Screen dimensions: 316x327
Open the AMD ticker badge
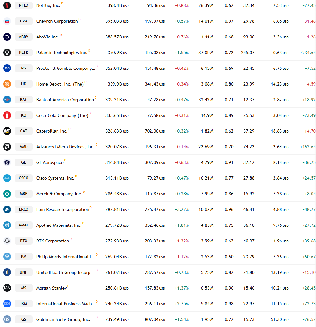click(x=24, y=147)
